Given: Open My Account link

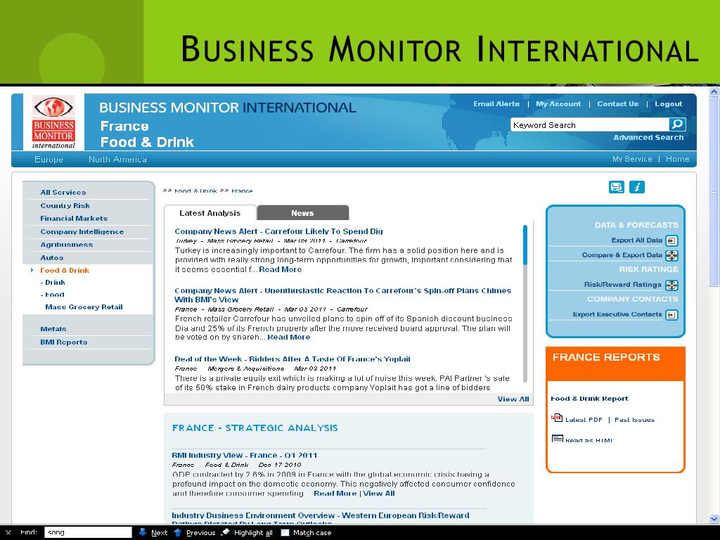Looking at the screenshot, I should (558, 104).
